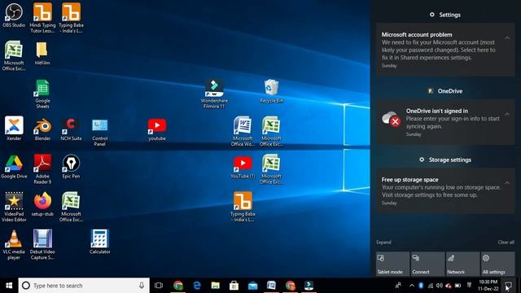
Task: Open the Calculator desktop shortcut
Action: coord(99,242)
